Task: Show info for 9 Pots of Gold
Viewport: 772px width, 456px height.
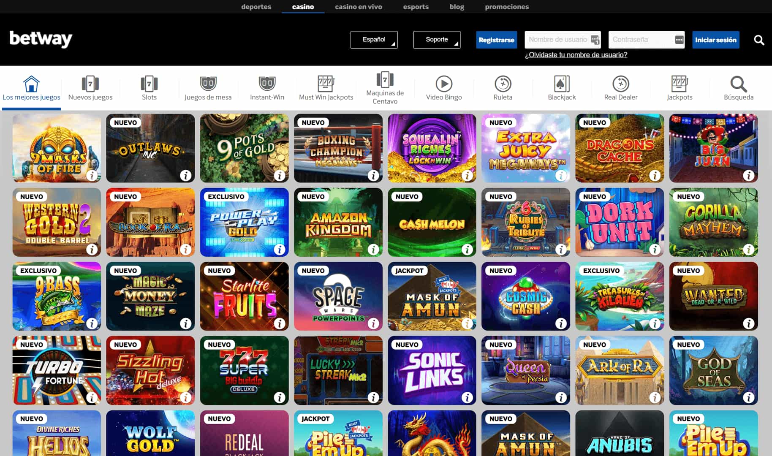Action: pyautogui.click(x=279, y=175)
